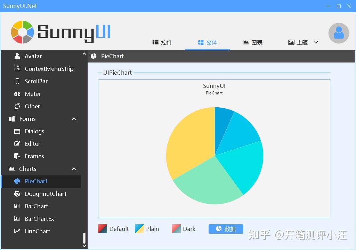
Task: Click the SunnyUI color wheel logo
Action: click(23, 32)
